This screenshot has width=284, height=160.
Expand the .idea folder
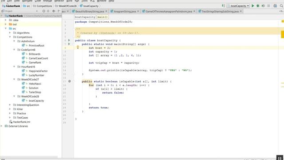point(6,20)
